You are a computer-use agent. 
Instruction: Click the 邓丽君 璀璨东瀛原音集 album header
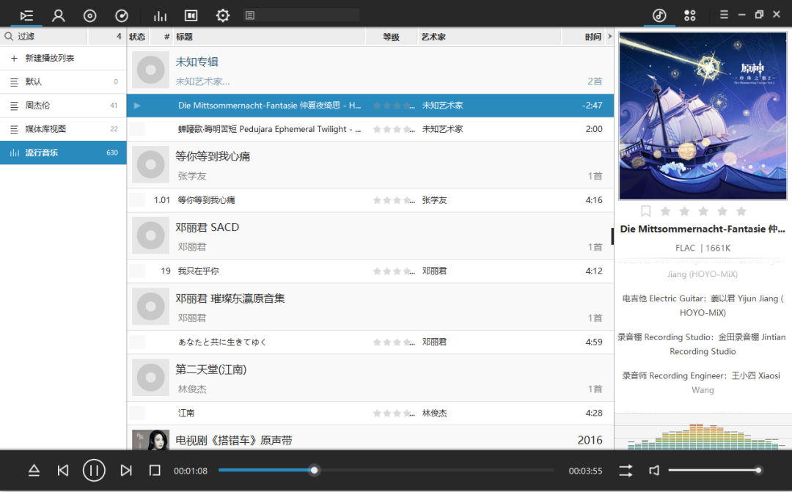(x=370, y=307)
